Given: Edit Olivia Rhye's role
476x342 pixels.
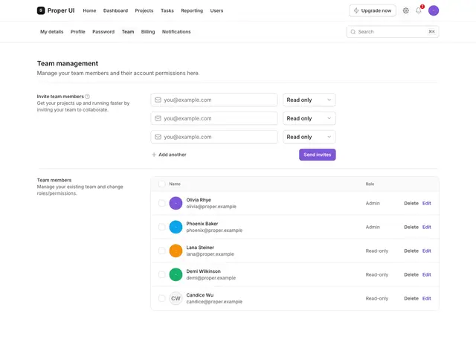Looking at the screenshot, I should click(426, 203).
